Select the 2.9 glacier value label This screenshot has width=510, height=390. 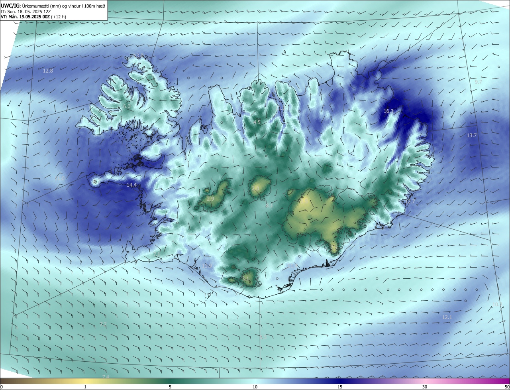click(211, 199)
